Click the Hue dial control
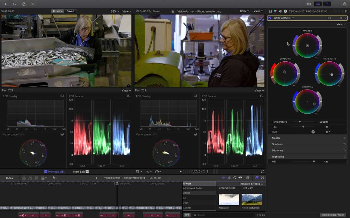The height and width of the screenshot is (218, 350). tap(313, 132)
